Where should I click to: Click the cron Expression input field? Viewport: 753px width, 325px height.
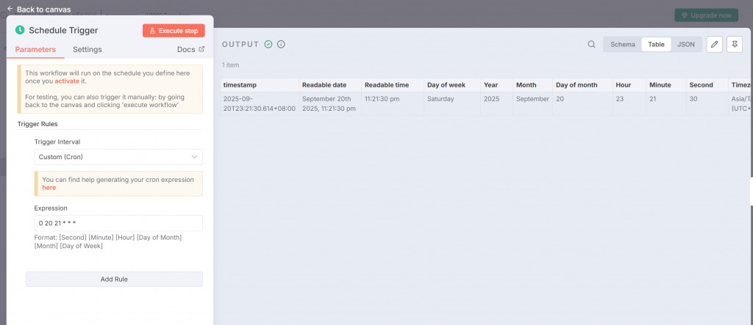(118, 223)
